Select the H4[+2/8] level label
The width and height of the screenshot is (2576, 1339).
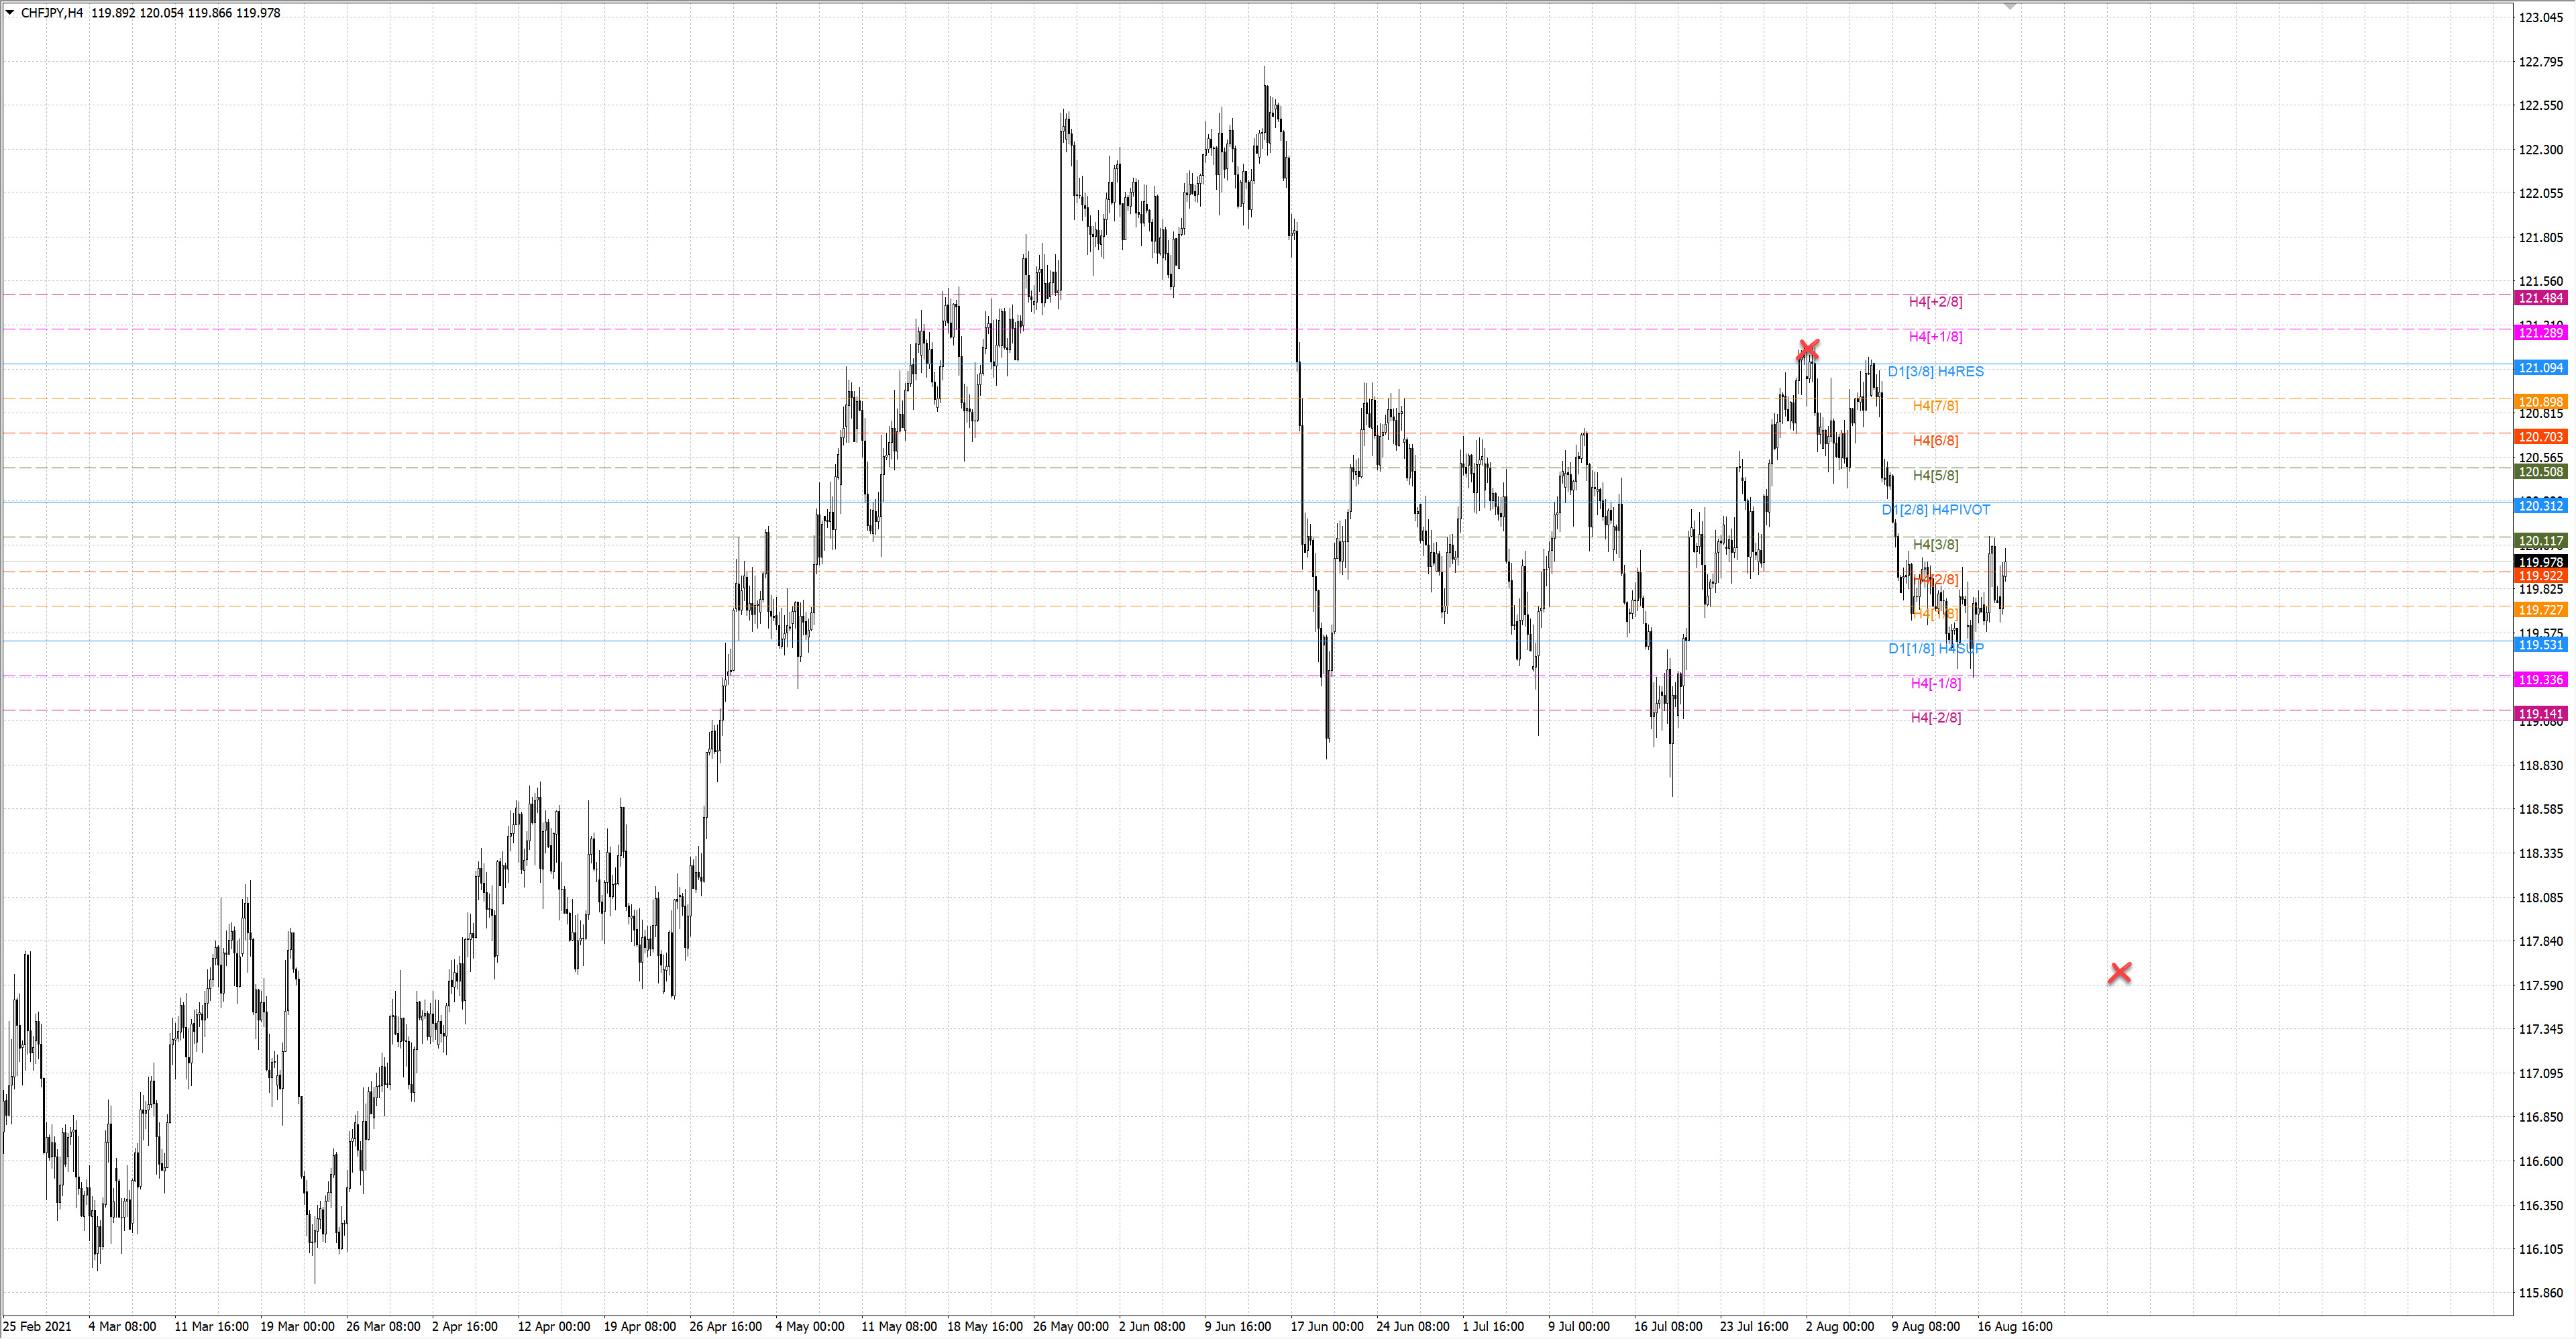[1935, 302]
